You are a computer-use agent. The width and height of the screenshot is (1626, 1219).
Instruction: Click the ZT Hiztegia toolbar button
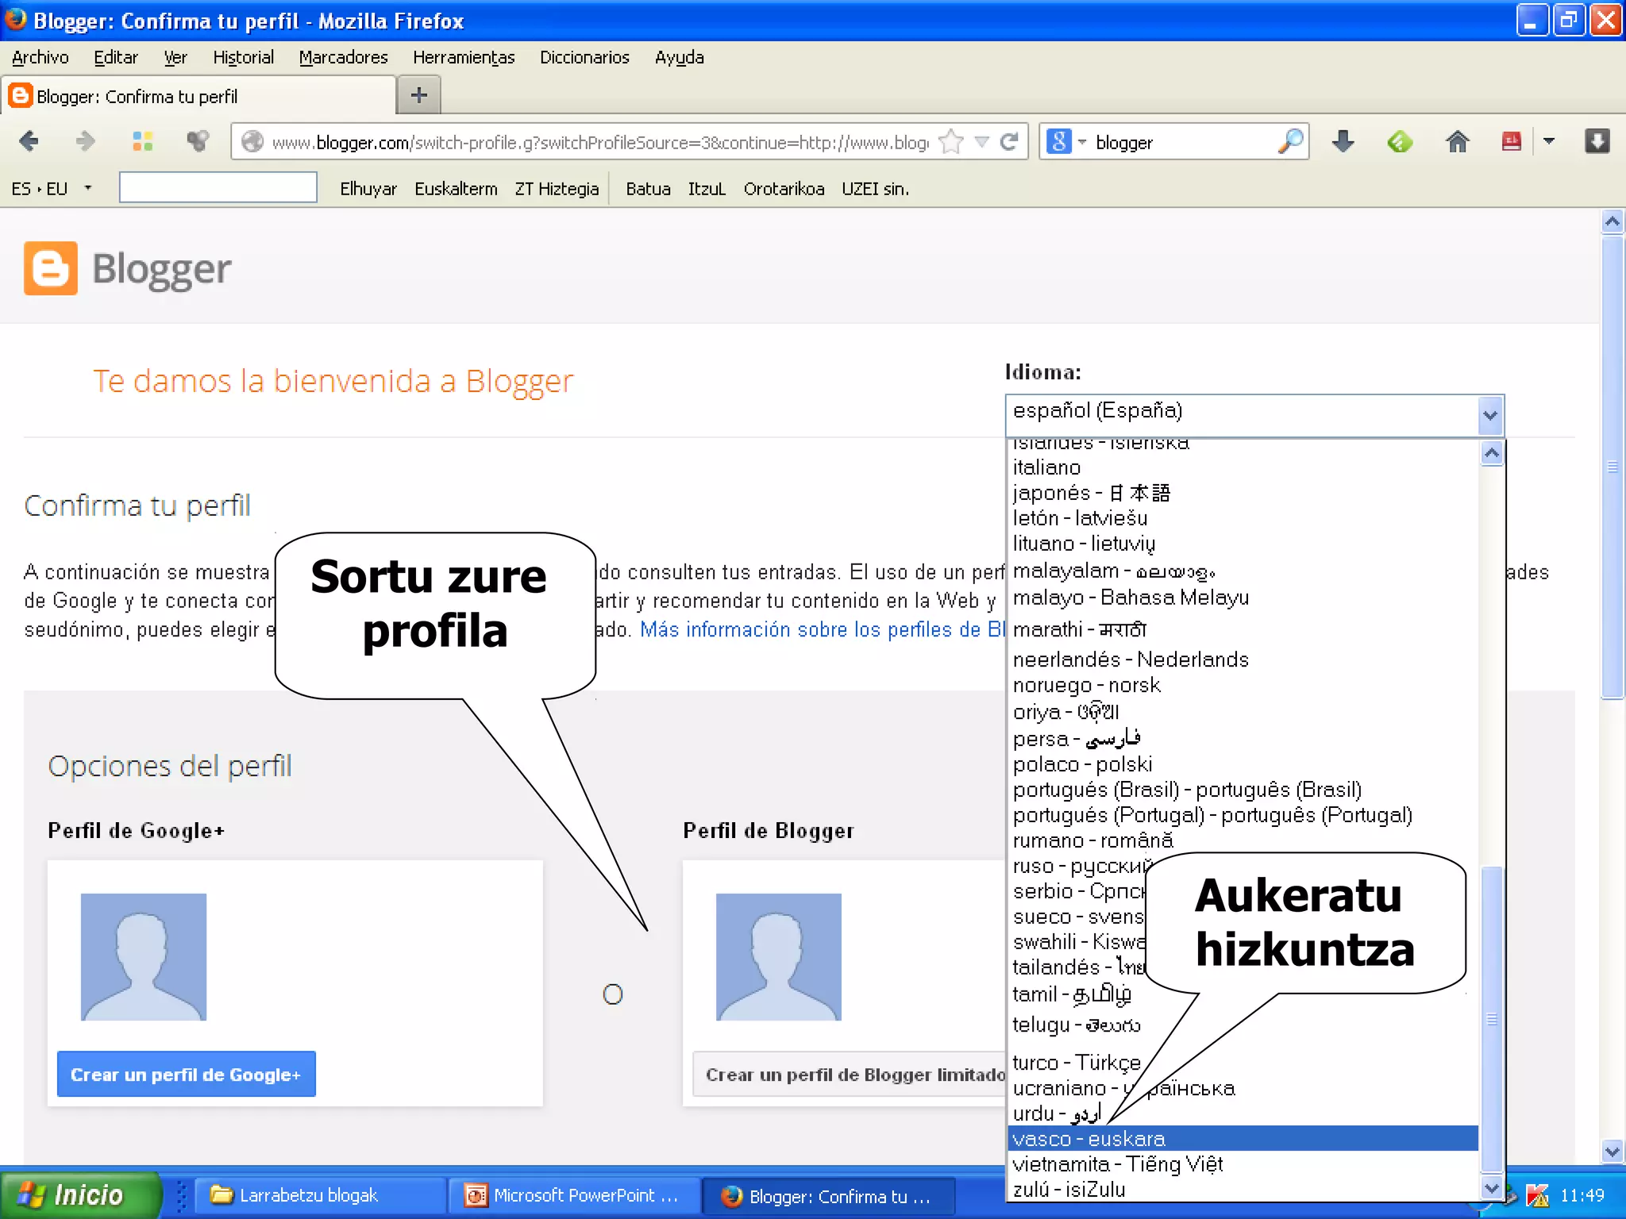click(557, 189)
